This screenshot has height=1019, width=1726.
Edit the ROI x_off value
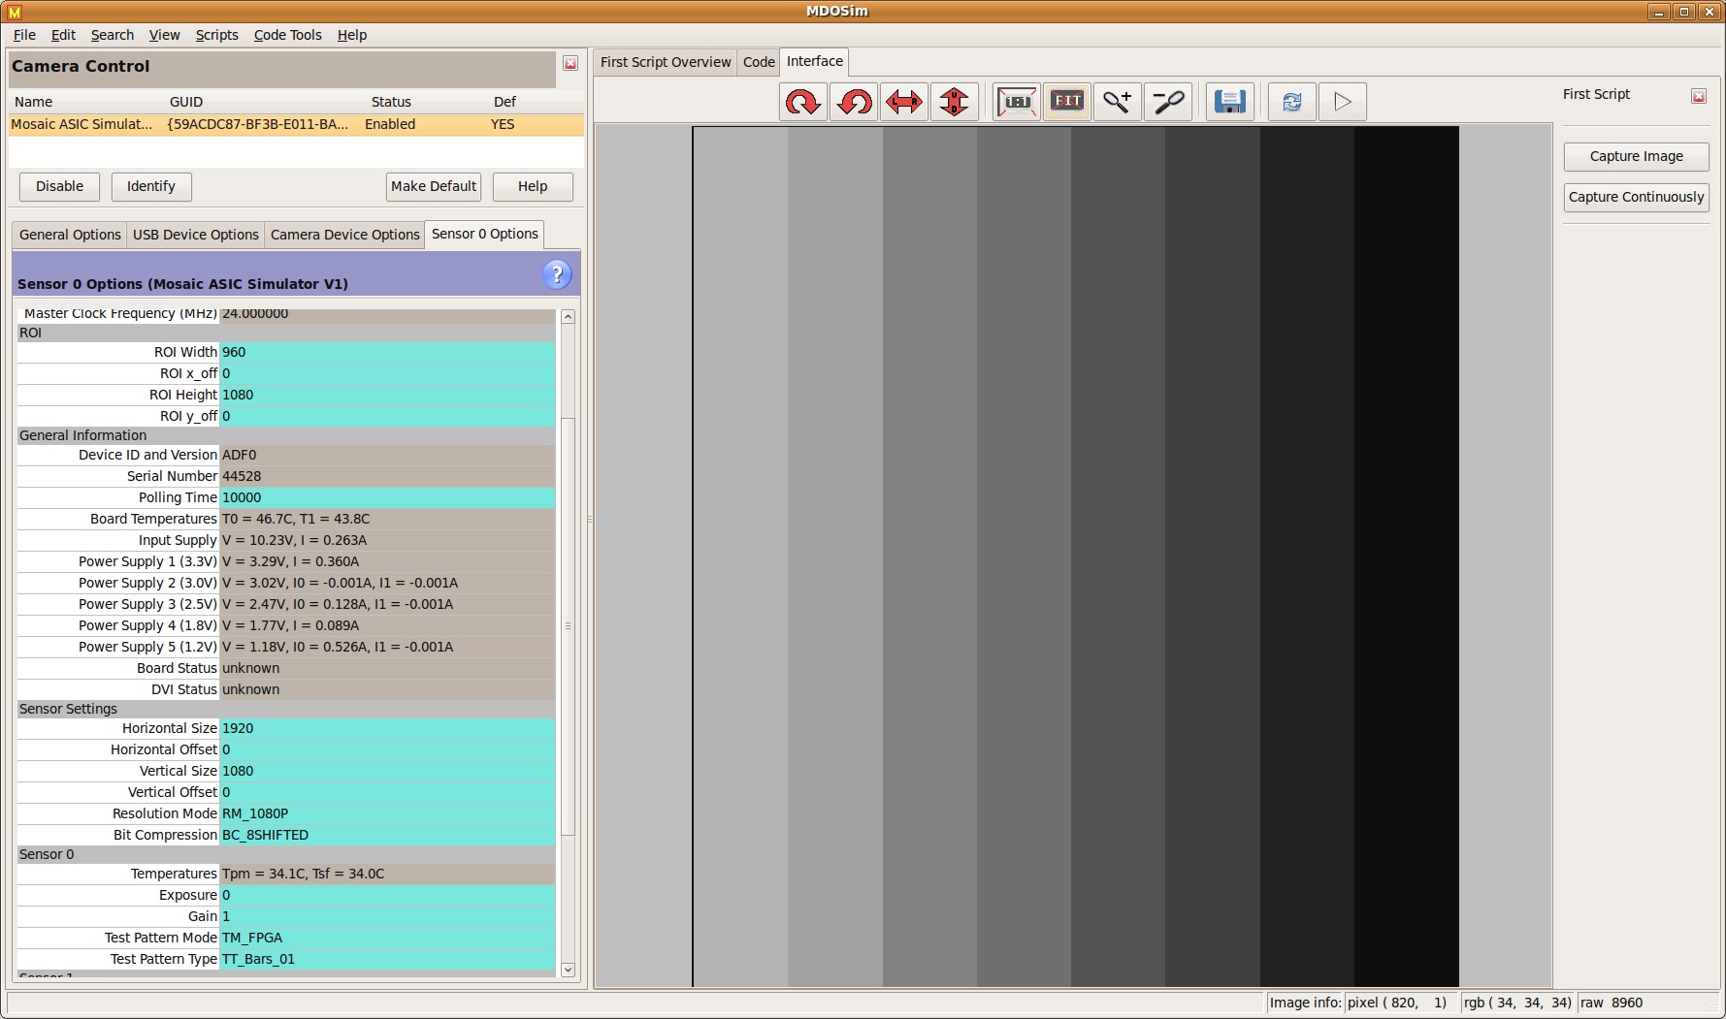pos(387,373)
